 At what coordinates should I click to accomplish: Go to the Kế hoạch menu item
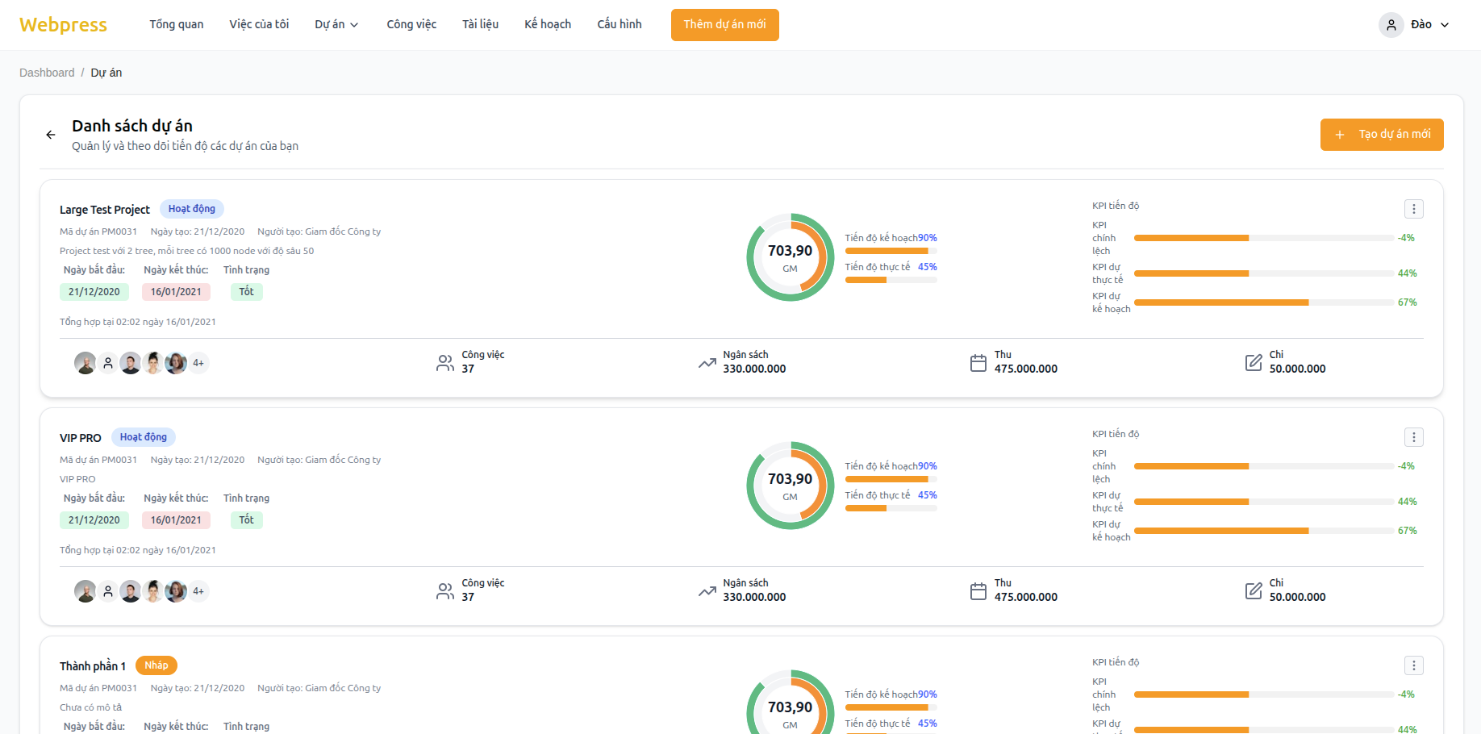point(548,25)
